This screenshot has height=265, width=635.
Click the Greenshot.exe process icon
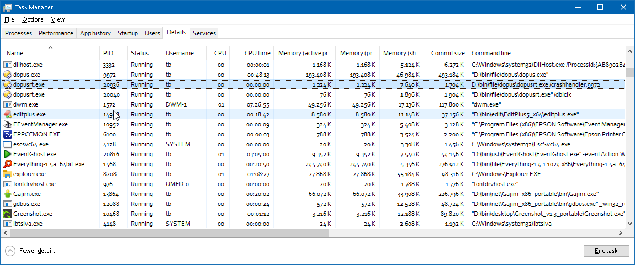click(8, 214)
